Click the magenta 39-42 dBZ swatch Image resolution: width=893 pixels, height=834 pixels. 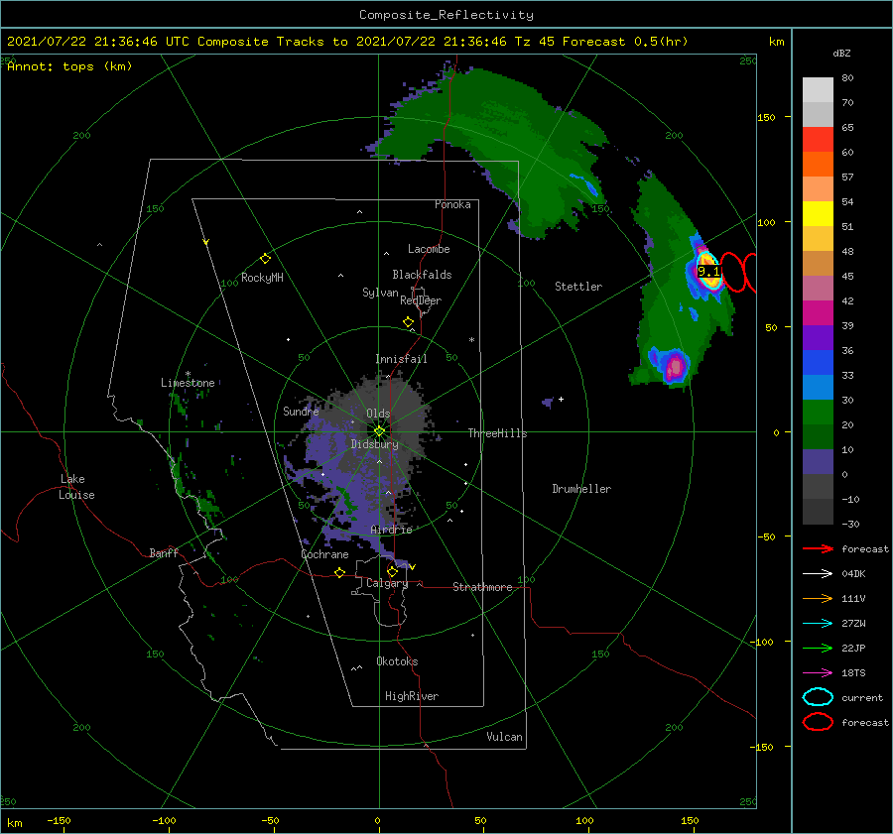pos(818,313)
